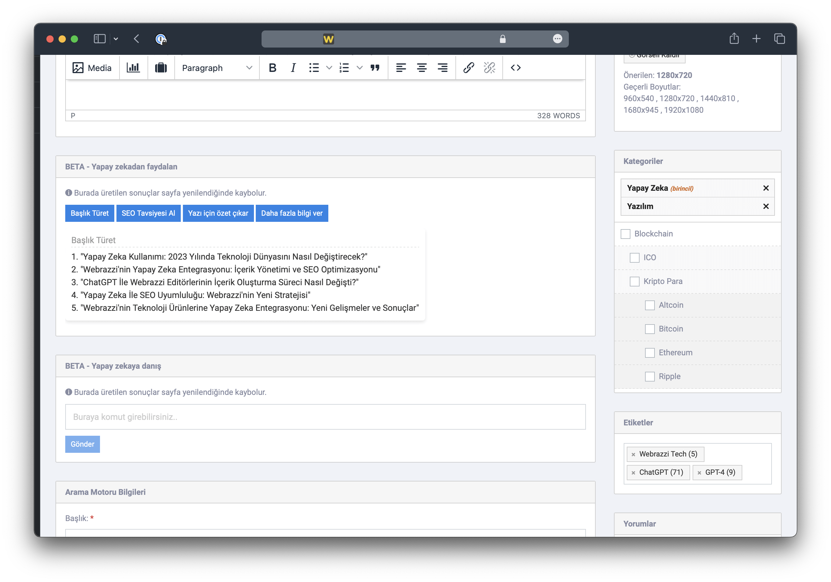Apply italic formatting

point(293,68)
